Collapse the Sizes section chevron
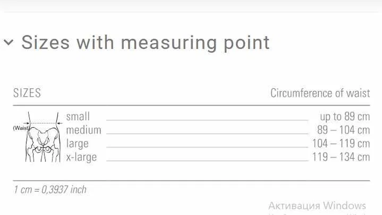Viewport: 382px width, 215px height. point(8,43)
